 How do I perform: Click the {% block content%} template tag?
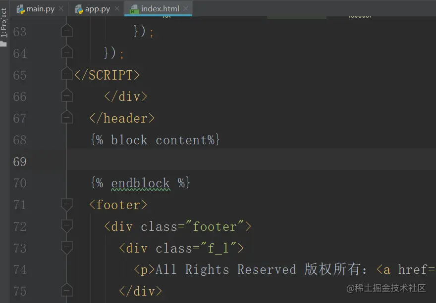point(156,140)
